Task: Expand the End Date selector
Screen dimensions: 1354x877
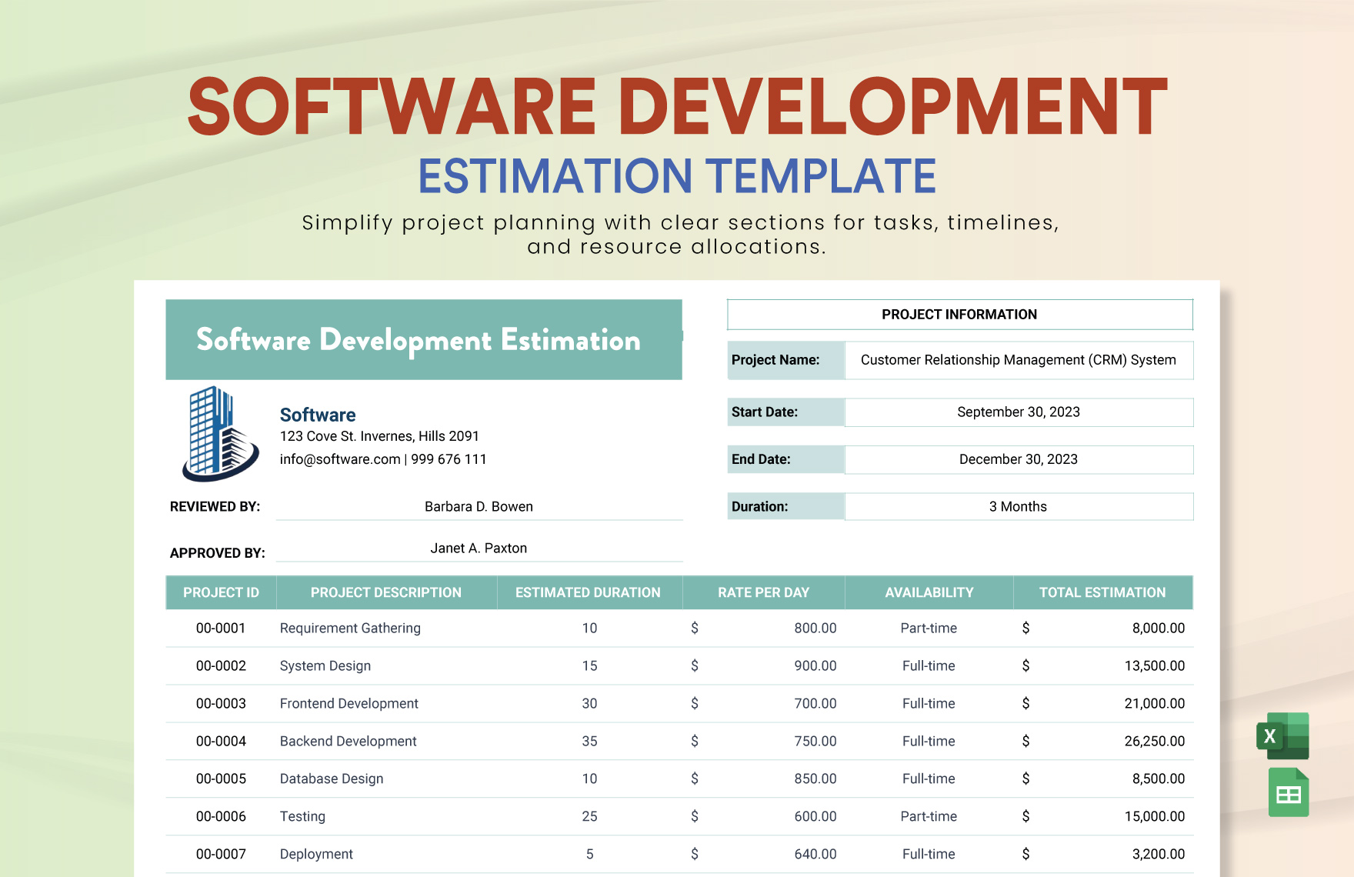Action: tap(1019, 459)
